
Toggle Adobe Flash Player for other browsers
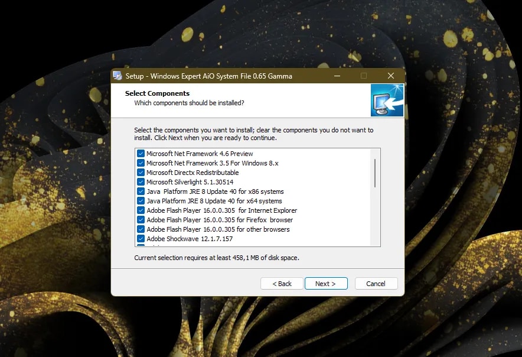coord(141,229)
